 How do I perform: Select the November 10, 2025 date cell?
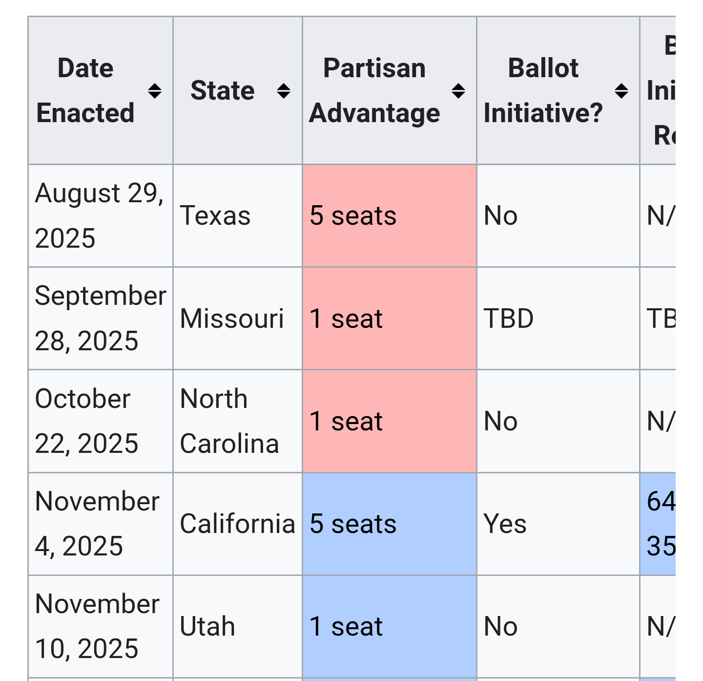[x=98, y=626]
